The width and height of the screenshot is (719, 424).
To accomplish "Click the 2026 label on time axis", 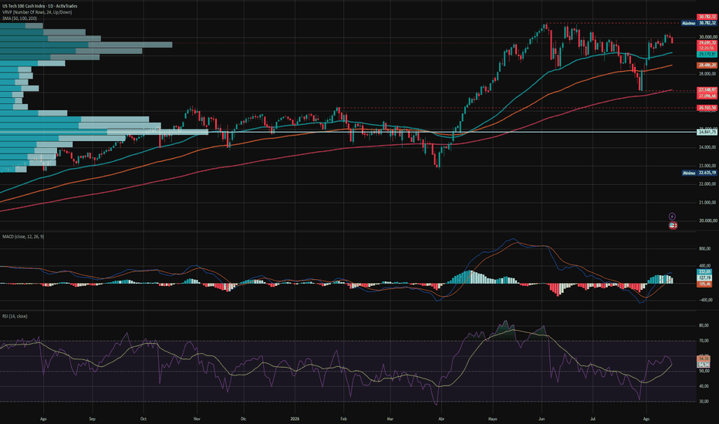I will pyautogui.click(x=295, y=419).
